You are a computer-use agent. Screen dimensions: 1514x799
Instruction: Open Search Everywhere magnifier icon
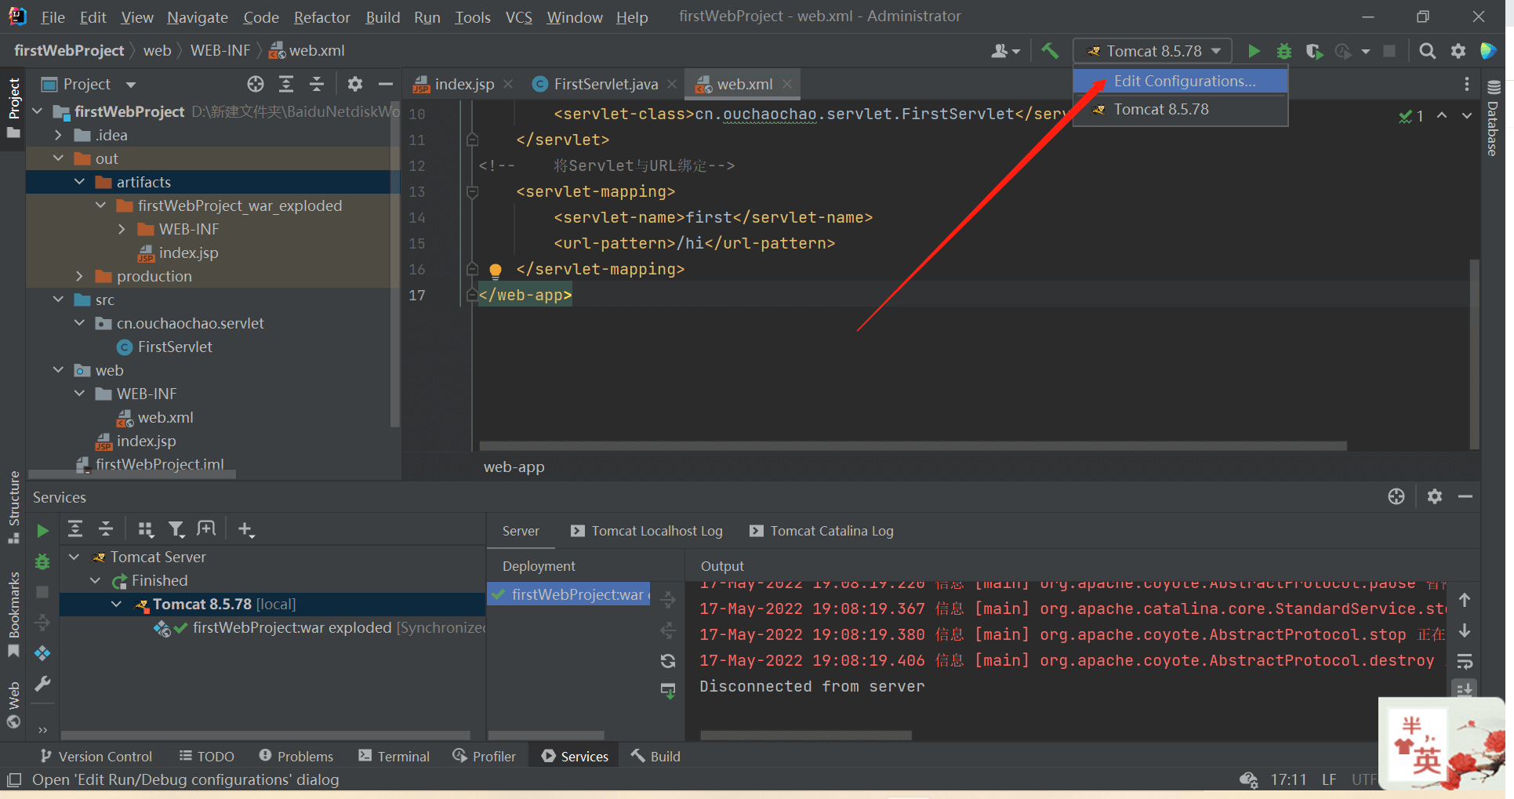click(1428, 51)
